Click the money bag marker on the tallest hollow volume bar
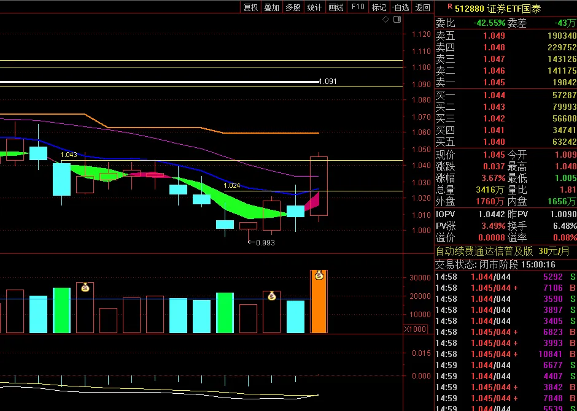This screenshot has width=577, height=411. pos(85,287)
